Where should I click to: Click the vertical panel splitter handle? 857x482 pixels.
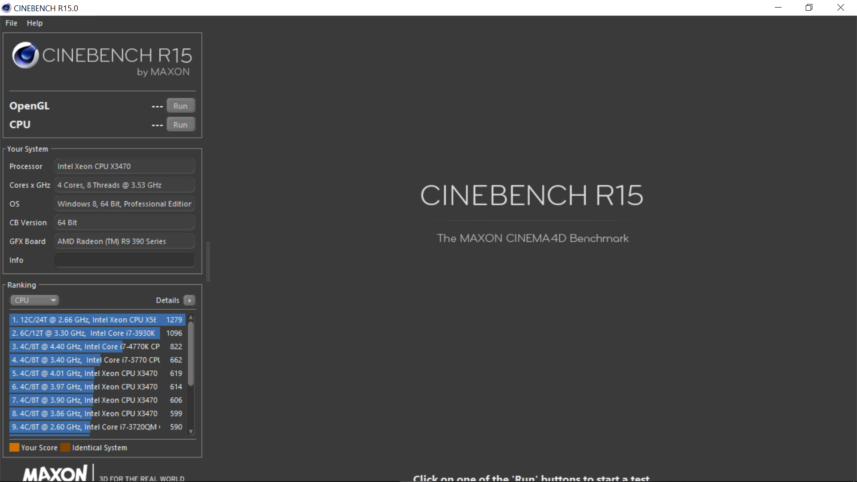coord(208,262)
